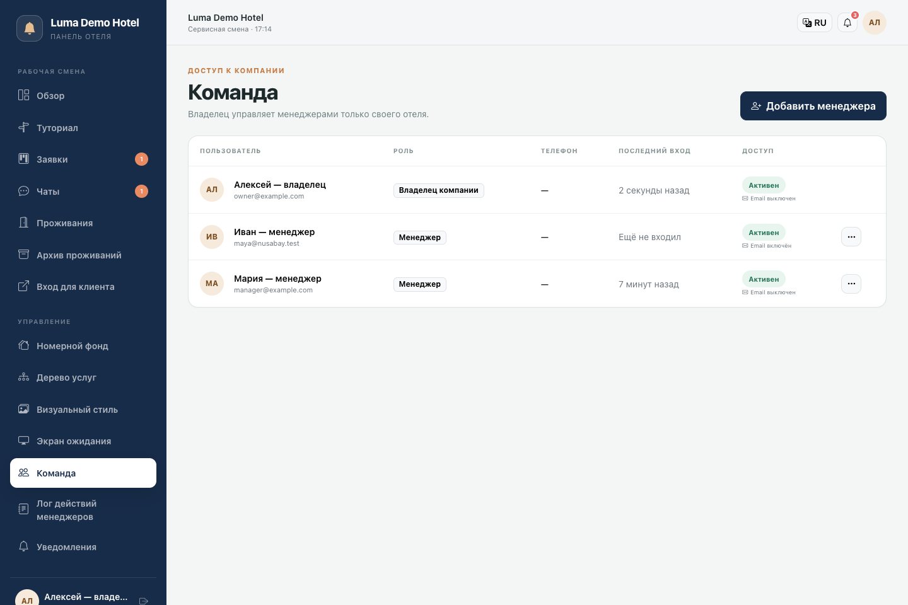The width and height of the screenshot is (908, 605).
Task: Go to Заявки in the sidebar
Action: [x=83, y=159]
